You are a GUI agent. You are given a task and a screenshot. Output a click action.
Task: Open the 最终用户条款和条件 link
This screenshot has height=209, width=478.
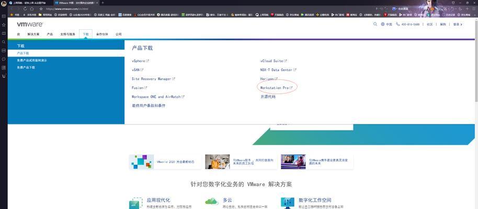pyautogui.click(x=149, y=106)
